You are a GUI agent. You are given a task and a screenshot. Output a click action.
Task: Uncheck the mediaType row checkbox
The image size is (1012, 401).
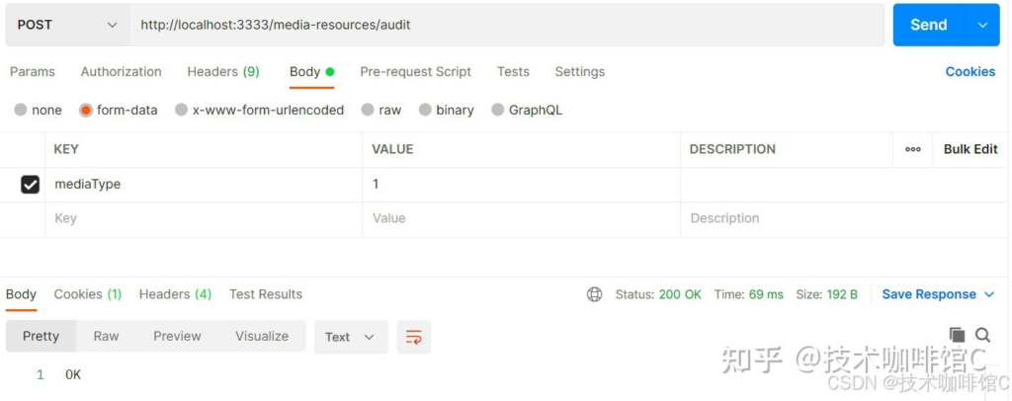[31, 185]
